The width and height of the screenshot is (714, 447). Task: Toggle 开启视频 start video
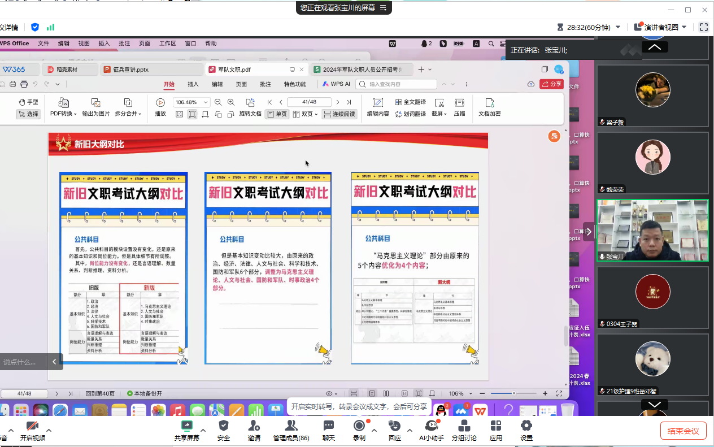(32, 431)
